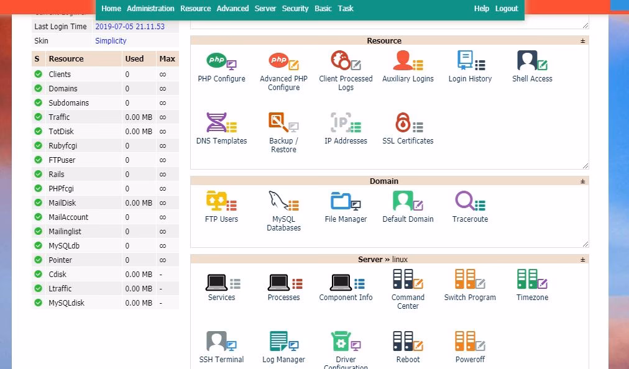Collapse the Domain section

click(582, 181)
